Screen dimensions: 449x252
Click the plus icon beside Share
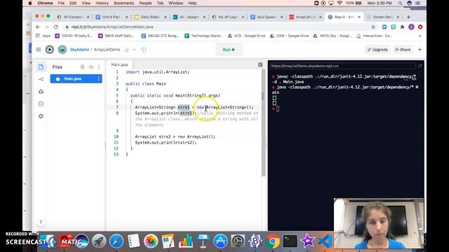(x=420, y=50)
